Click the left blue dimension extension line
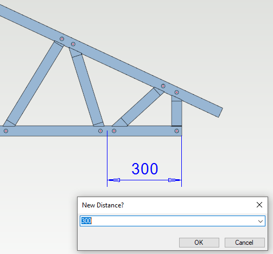Image resolution: width=273 pixels, height=254 pixels. 107,159
